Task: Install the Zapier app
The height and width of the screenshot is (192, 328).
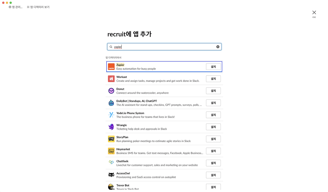Action: click(x=213, y=67)
